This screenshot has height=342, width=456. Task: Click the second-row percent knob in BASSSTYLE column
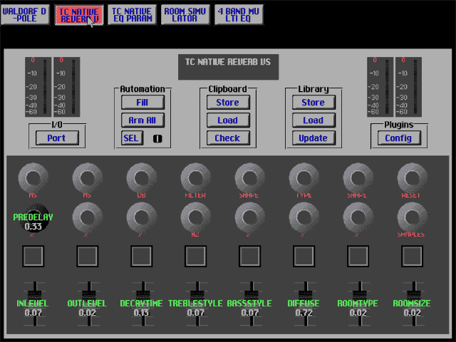(249, 217)
